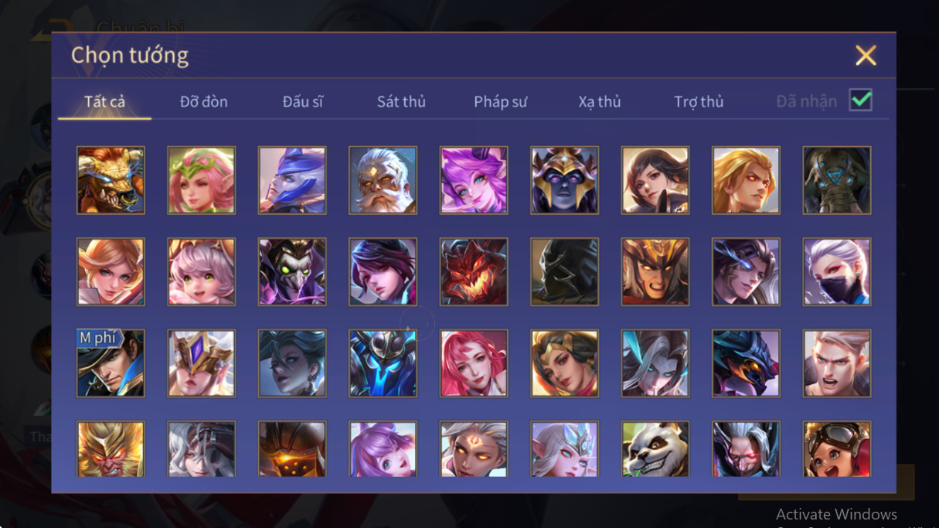Go to the Trợ thủ tab
The height and width of the screenshot is (528, 939).
coord(699,101)
